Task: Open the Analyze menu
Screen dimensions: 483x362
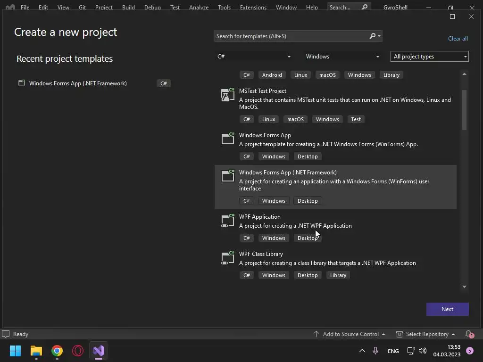Action: [199, 7]
